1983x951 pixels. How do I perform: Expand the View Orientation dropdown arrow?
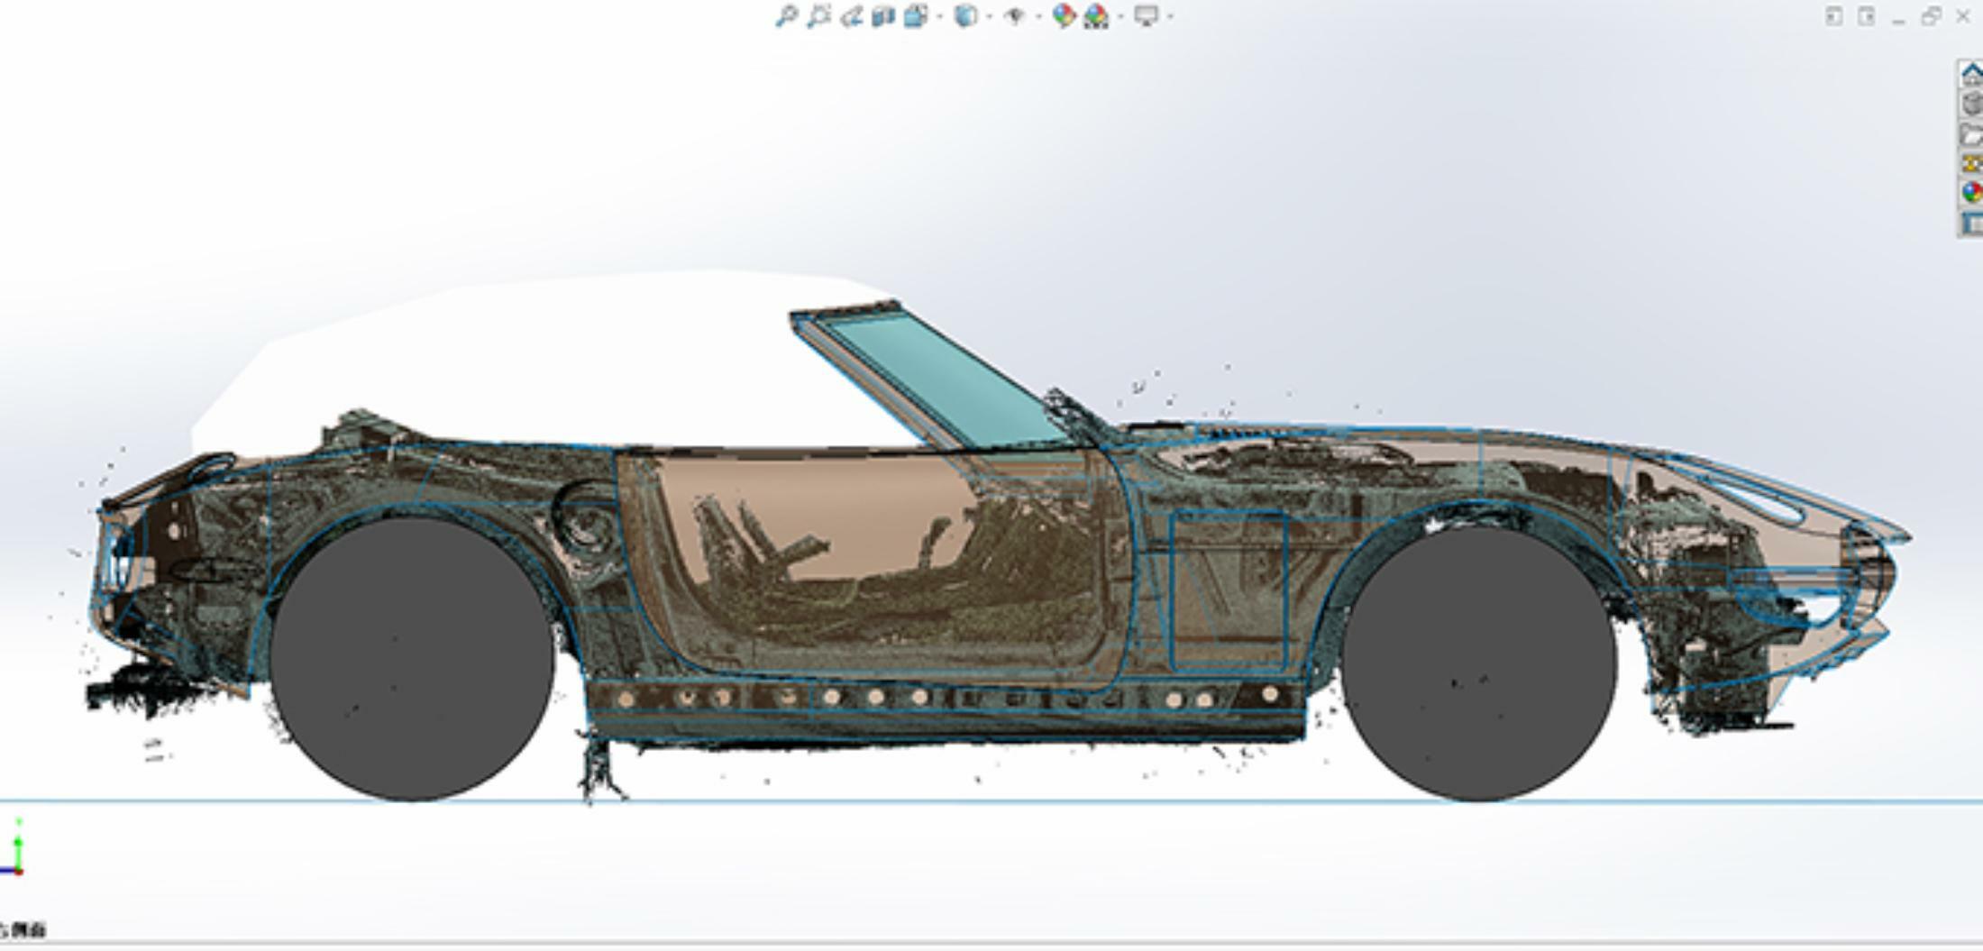tap(939, 16)
